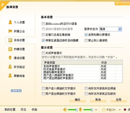Click 改名 in bottom bar
130x113 pixels.
23,110
